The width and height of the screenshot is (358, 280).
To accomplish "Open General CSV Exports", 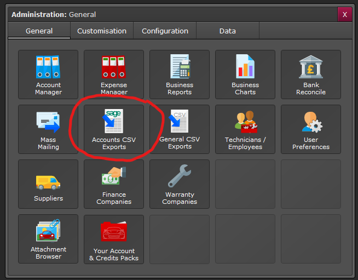I will click(180, 129).
